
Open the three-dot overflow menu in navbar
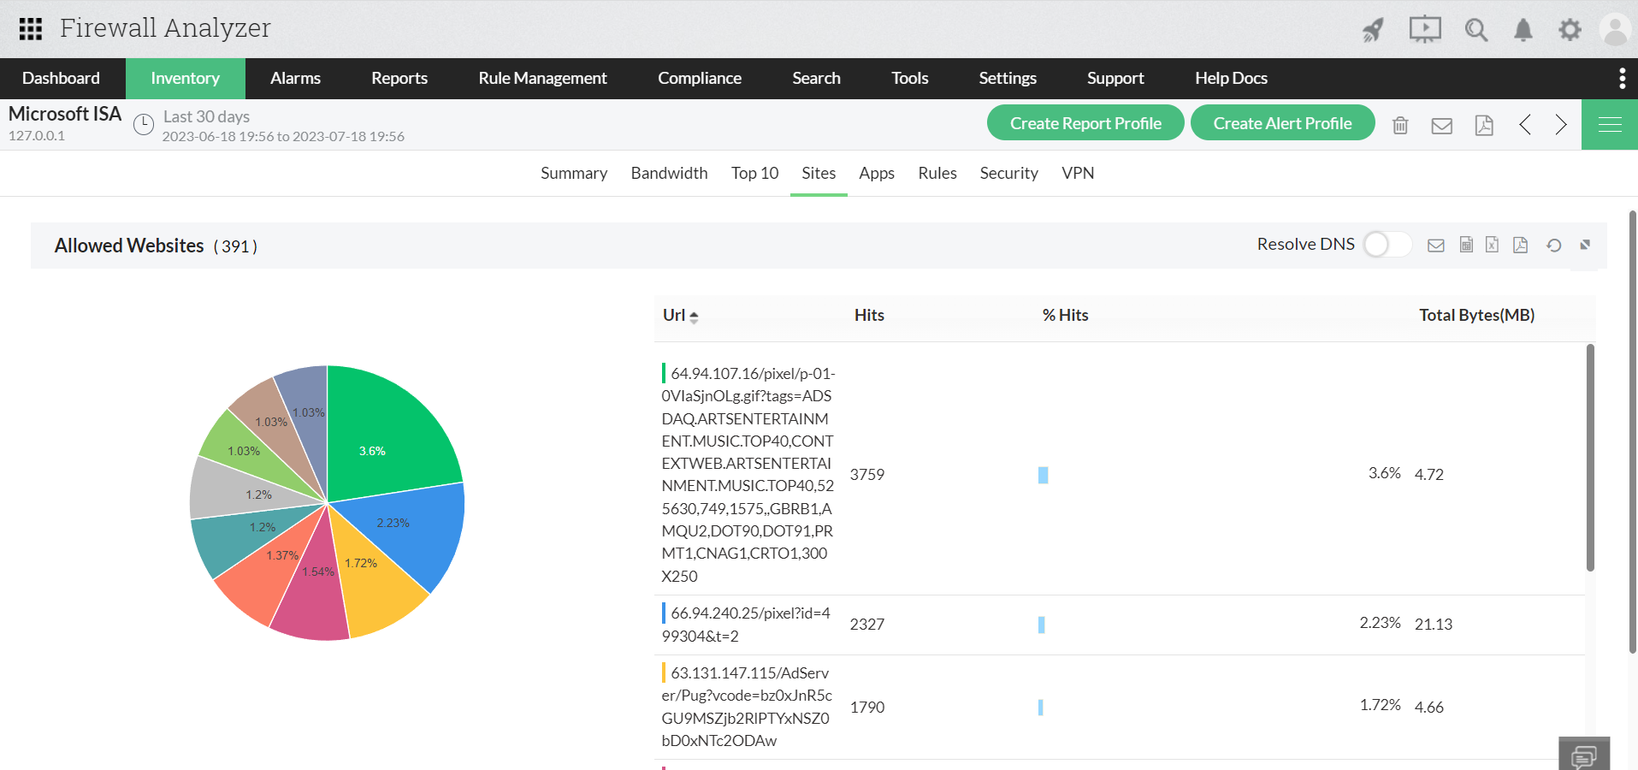[1622, 79]
